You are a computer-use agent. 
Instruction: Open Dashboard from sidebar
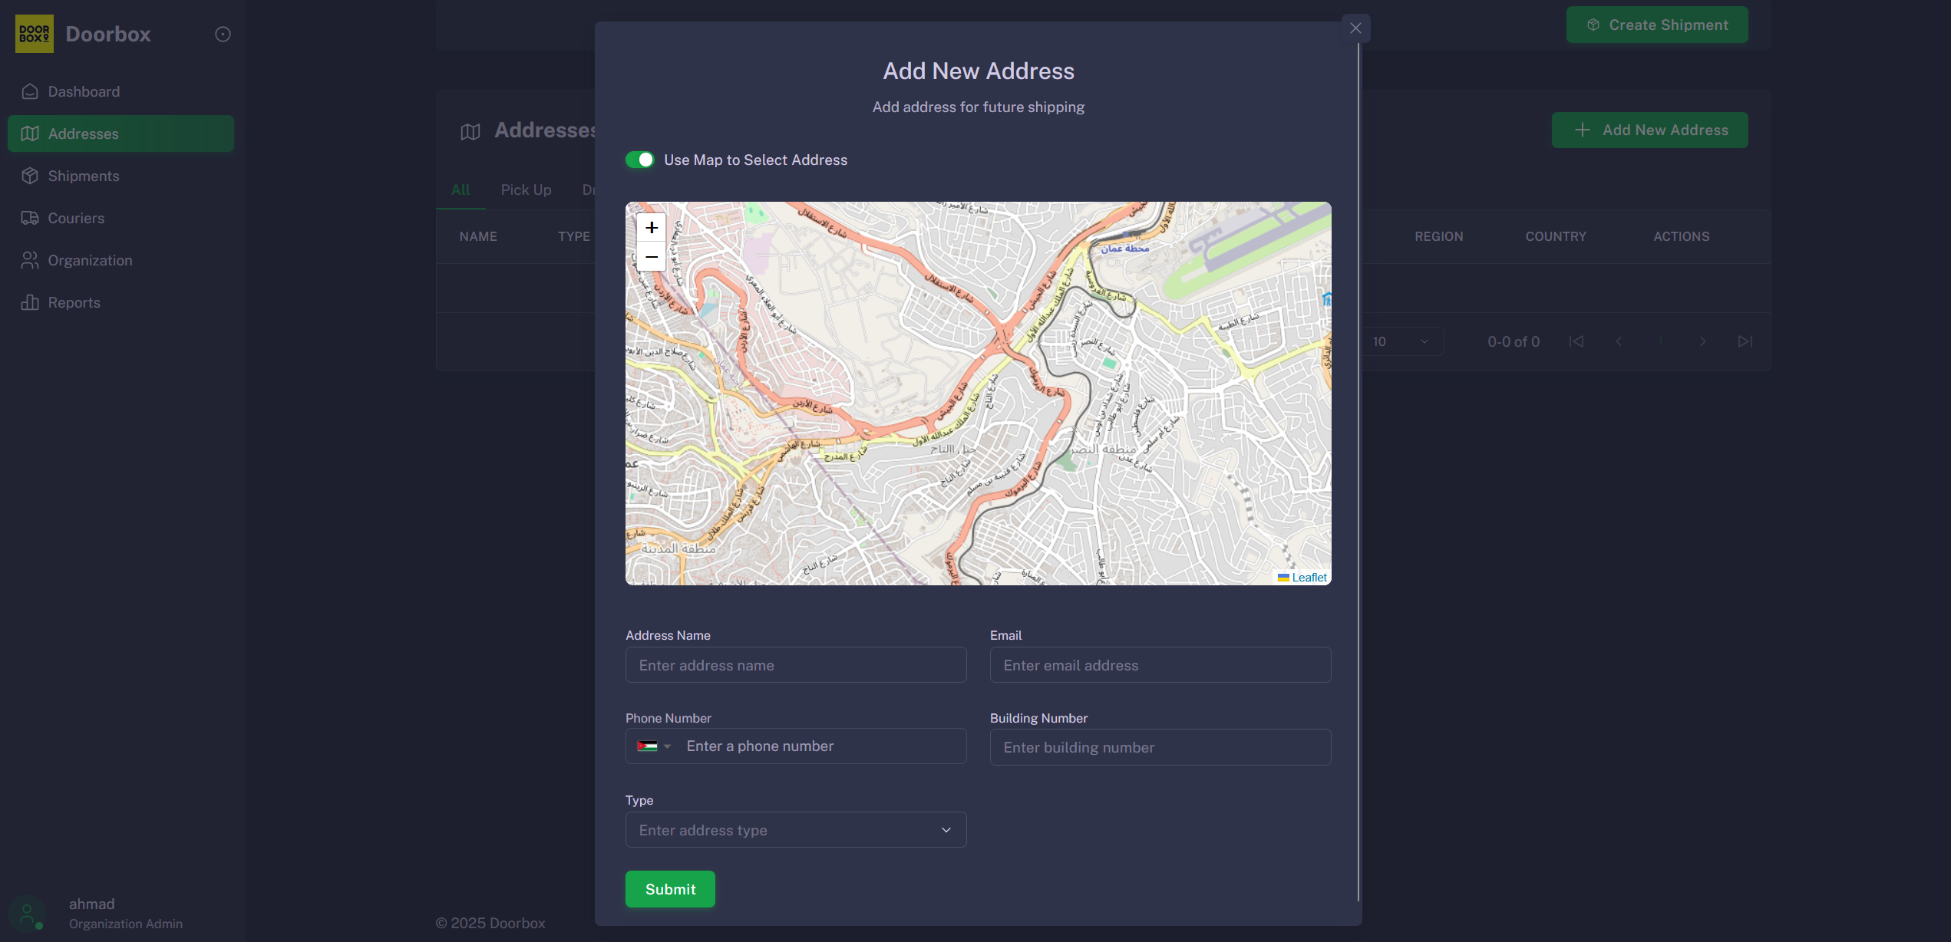coord(84,91)
